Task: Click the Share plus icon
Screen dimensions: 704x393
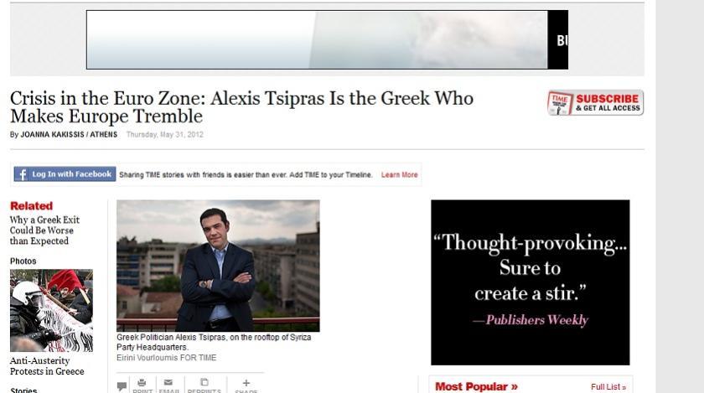Action: 246,384
